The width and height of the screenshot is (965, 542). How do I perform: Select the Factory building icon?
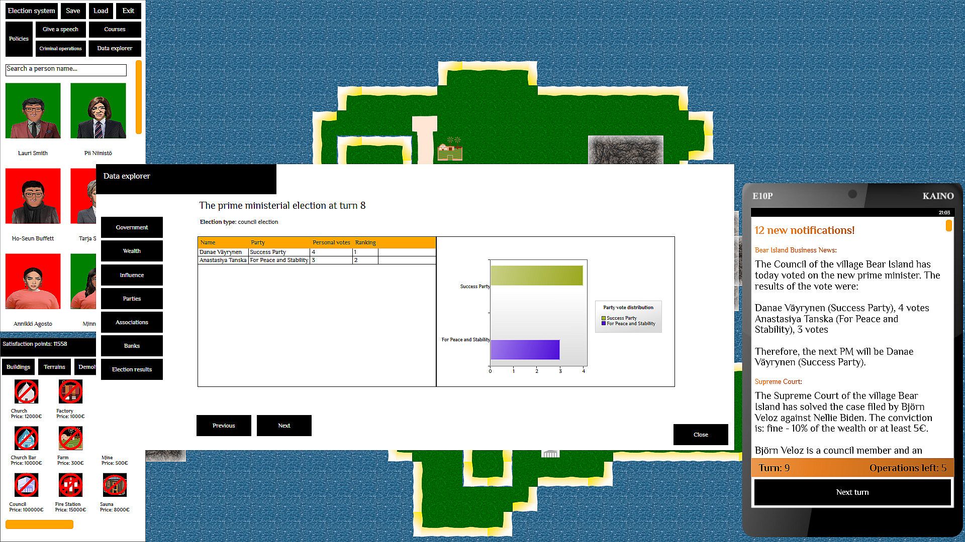click(70, 392)
